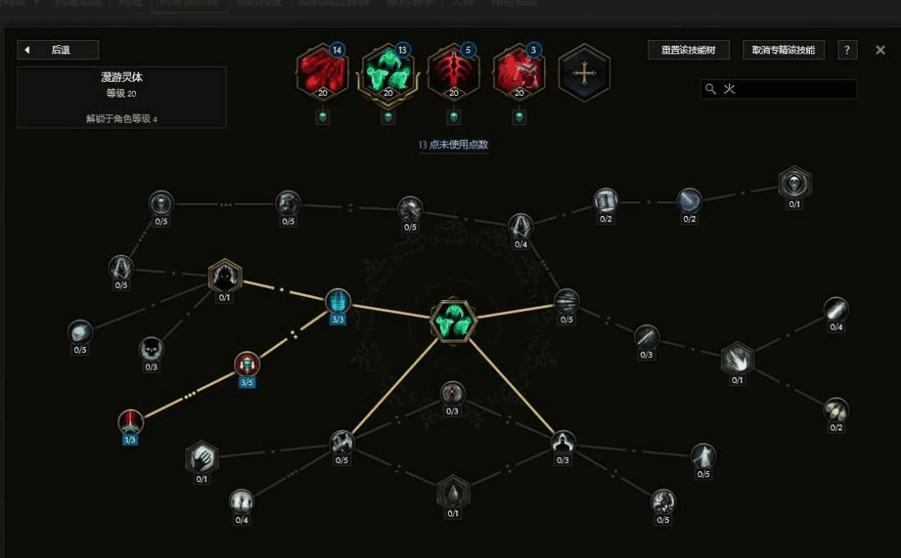
Task: Add a point to the 3/5 red node
Action: tap(247, 364)
